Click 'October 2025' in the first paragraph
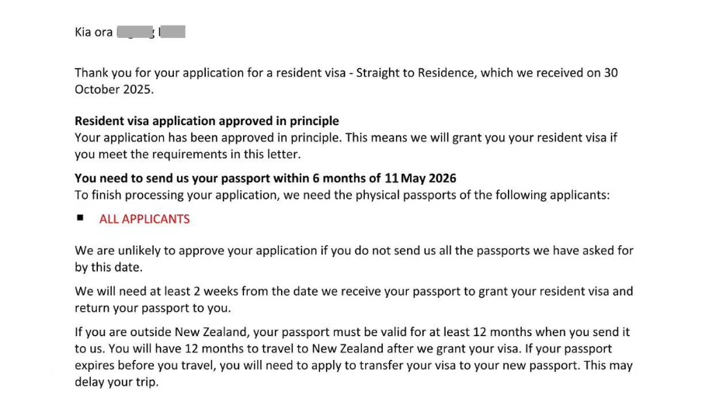Viewport: 716px width, 402px height. 113,89
